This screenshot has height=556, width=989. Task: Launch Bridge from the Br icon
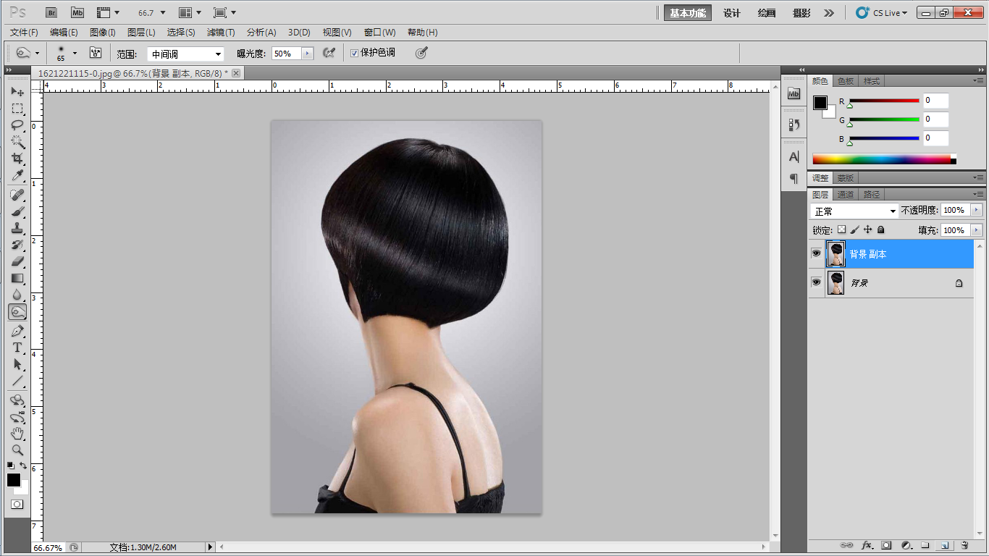click(x=51, y=12)
